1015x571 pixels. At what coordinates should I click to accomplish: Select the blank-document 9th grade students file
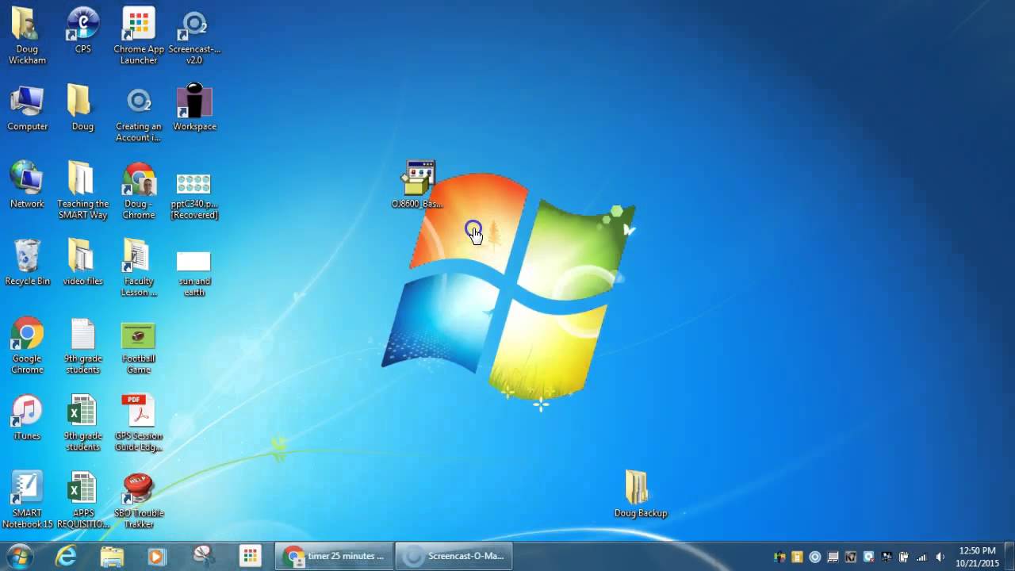click(x=82, y=347)
